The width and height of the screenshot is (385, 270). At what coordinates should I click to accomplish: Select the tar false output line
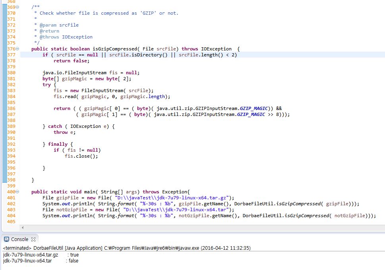[x=40, y=261]
